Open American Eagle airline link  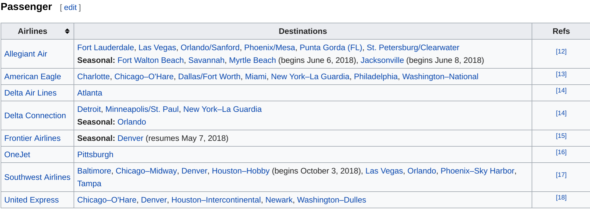point(32,76)
